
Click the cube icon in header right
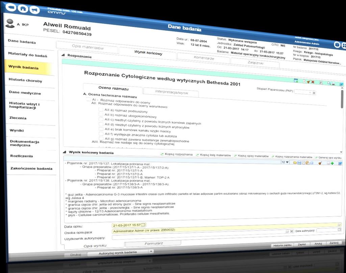click(337, 45)
